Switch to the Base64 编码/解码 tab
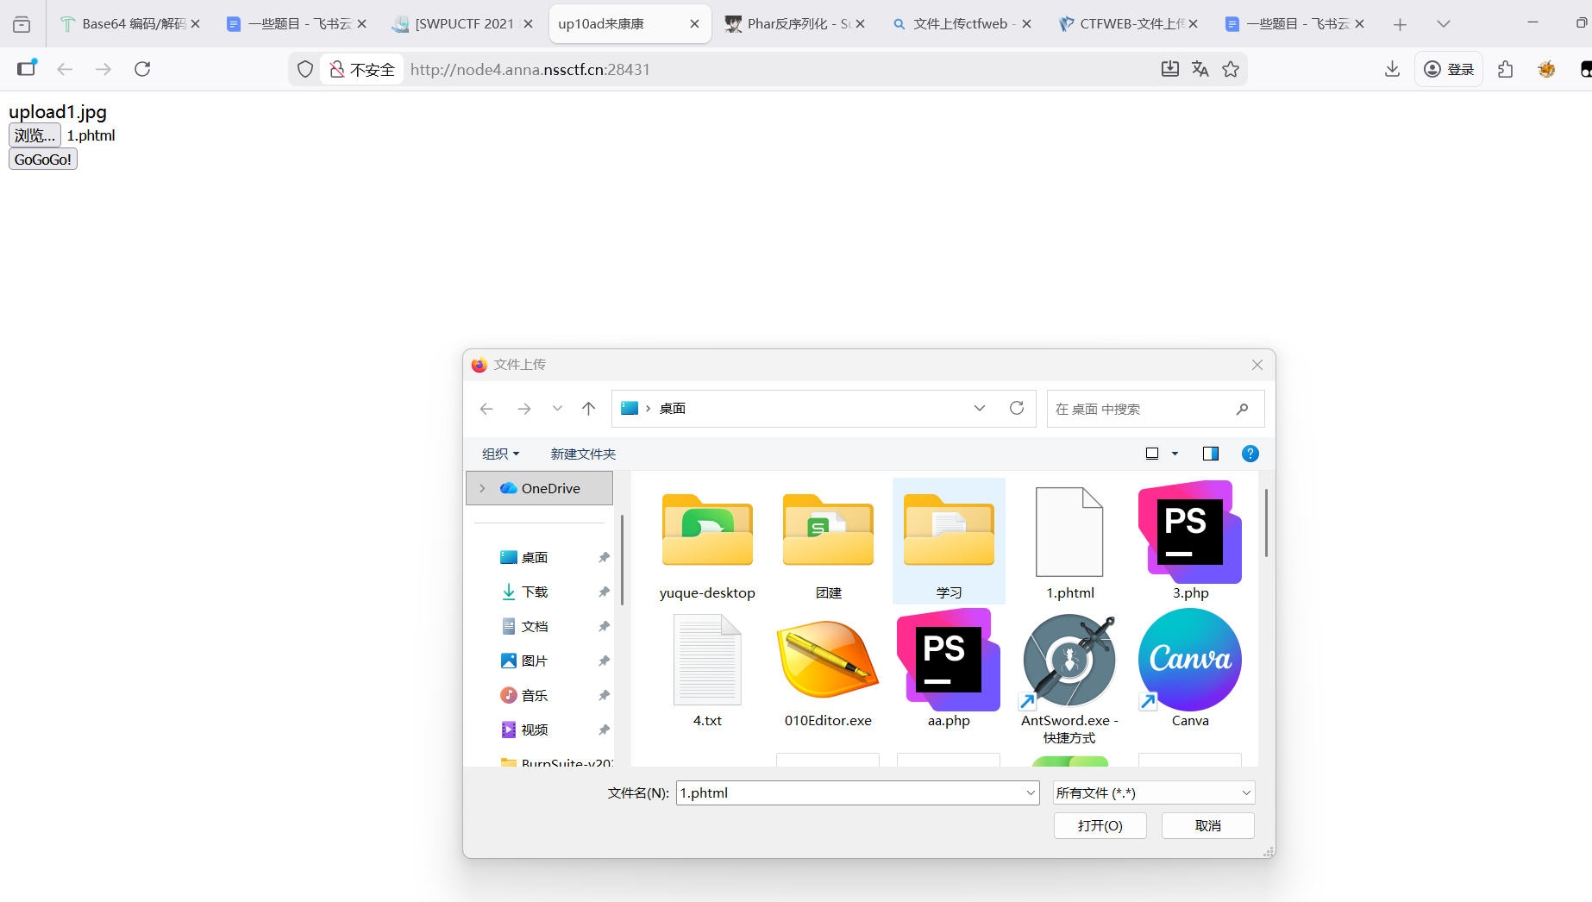Viewport: 1592px width, 902px height. pyautogui.click(x=131, y=24)
